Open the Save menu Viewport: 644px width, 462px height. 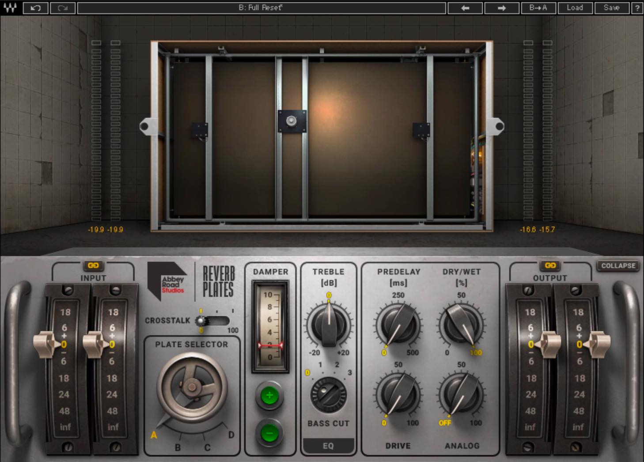[x=611, y=8]
